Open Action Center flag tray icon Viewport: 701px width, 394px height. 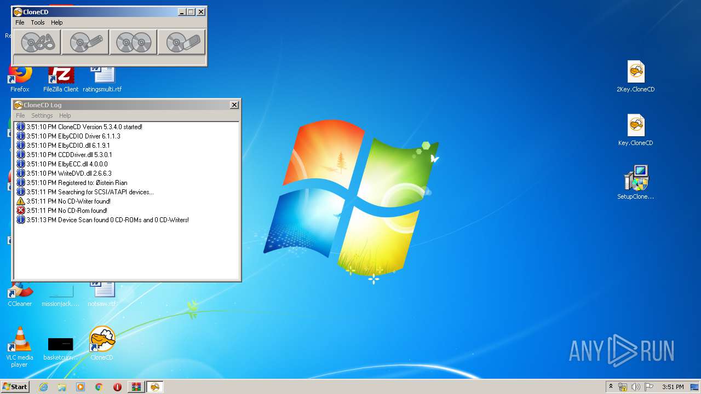tap(649, 387)
